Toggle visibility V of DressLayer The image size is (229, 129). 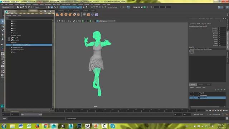tap(191, 95)
